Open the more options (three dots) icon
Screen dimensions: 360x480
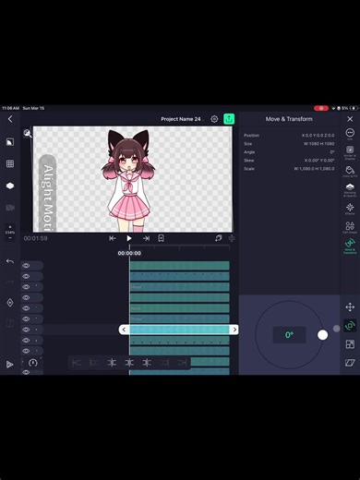point(350,133)
